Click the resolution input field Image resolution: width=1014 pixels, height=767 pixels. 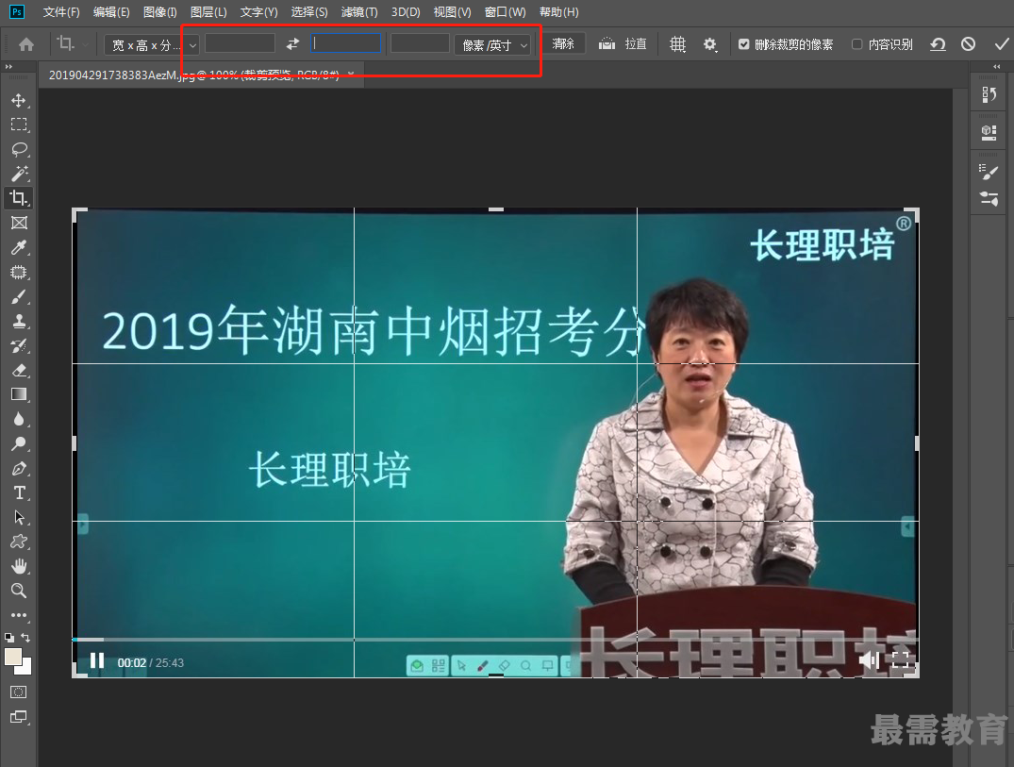click(420, 43)
